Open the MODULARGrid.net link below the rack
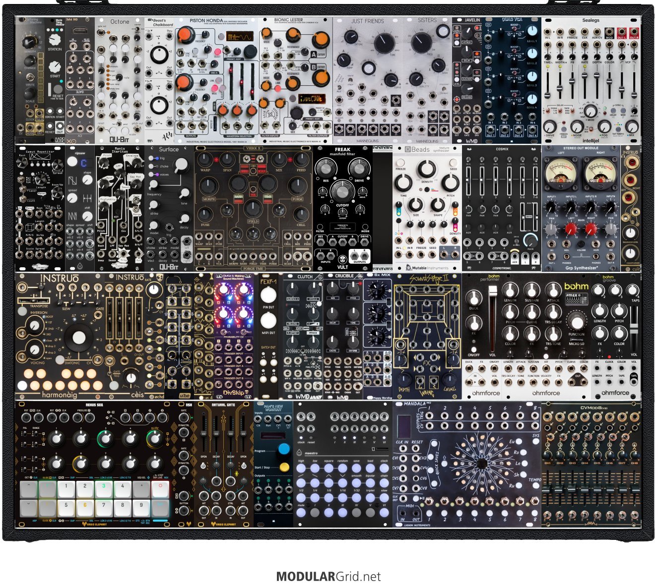This screenshot has width=658, height=587. point(329,577)
